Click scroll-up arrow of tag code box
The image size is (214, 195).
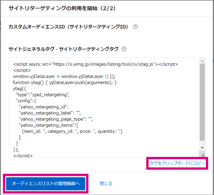tap(202, 61)
